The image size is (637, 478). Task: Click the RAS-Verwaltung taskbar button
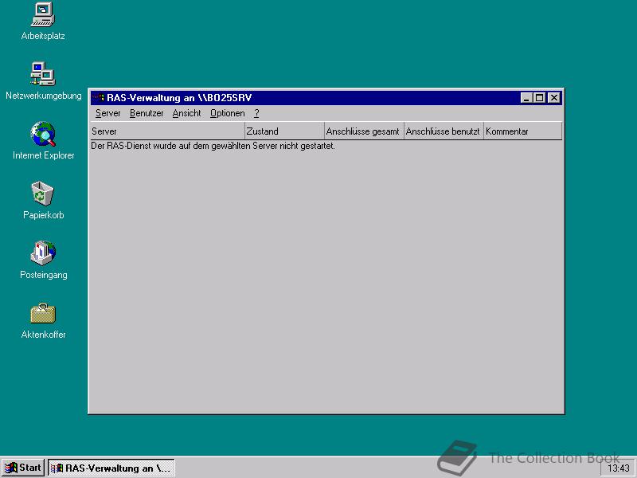click(111, 468)
